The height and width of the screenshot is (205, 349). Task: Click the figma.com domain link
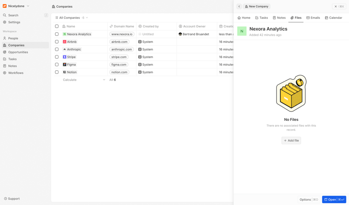pyautogui.click(x=119, y=64)
